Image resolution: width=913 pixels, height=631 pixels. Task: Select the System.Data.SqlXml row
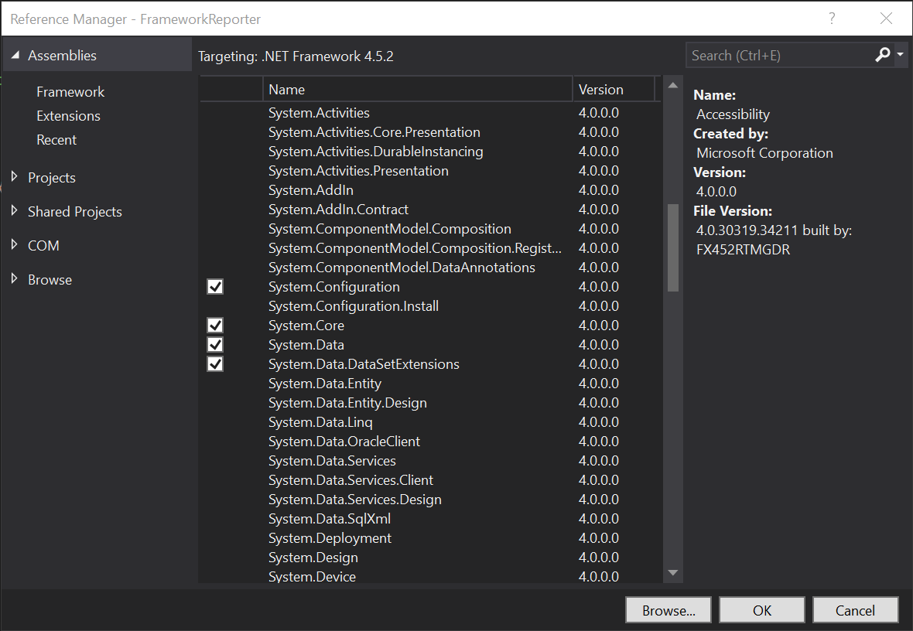pyautogui.click(x=429, y=518)
